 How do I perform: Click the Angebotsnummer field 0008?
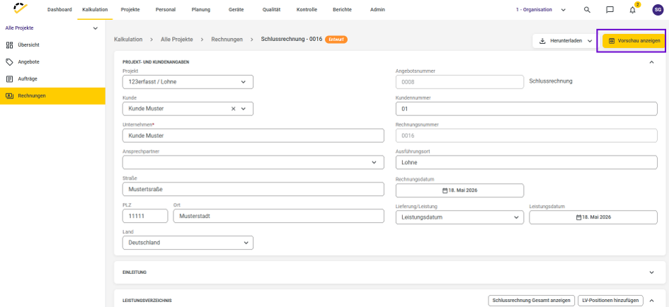(459, 82)
